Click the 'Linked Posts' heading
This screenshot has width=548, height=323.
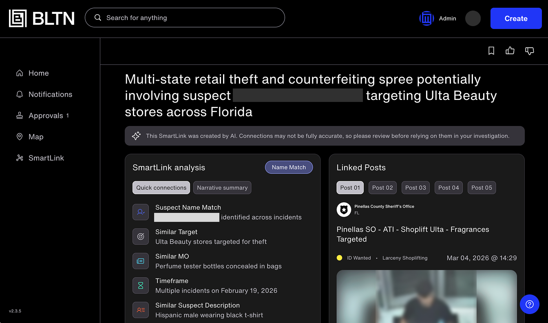(x=361, y=168)
